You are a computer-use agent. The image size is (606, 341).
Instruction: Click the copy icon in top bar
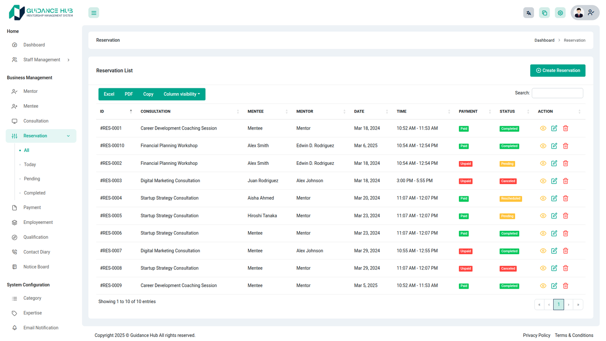(544, 13)
